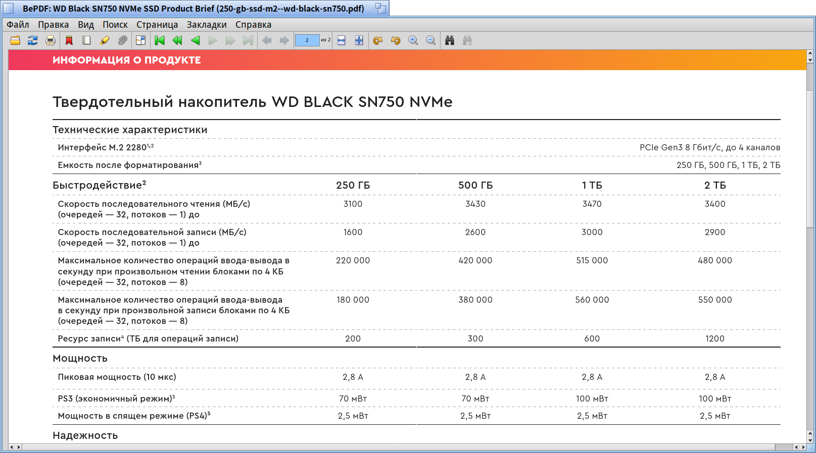Jump forward ten pages with the double-right arrow
Image resolution: width=816 pixels, height=453 pixels.
click(x=230, y=40)
